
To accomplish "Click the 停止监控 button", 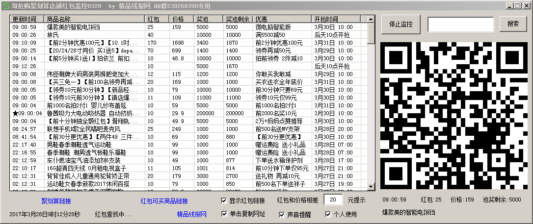I will 400,24.
